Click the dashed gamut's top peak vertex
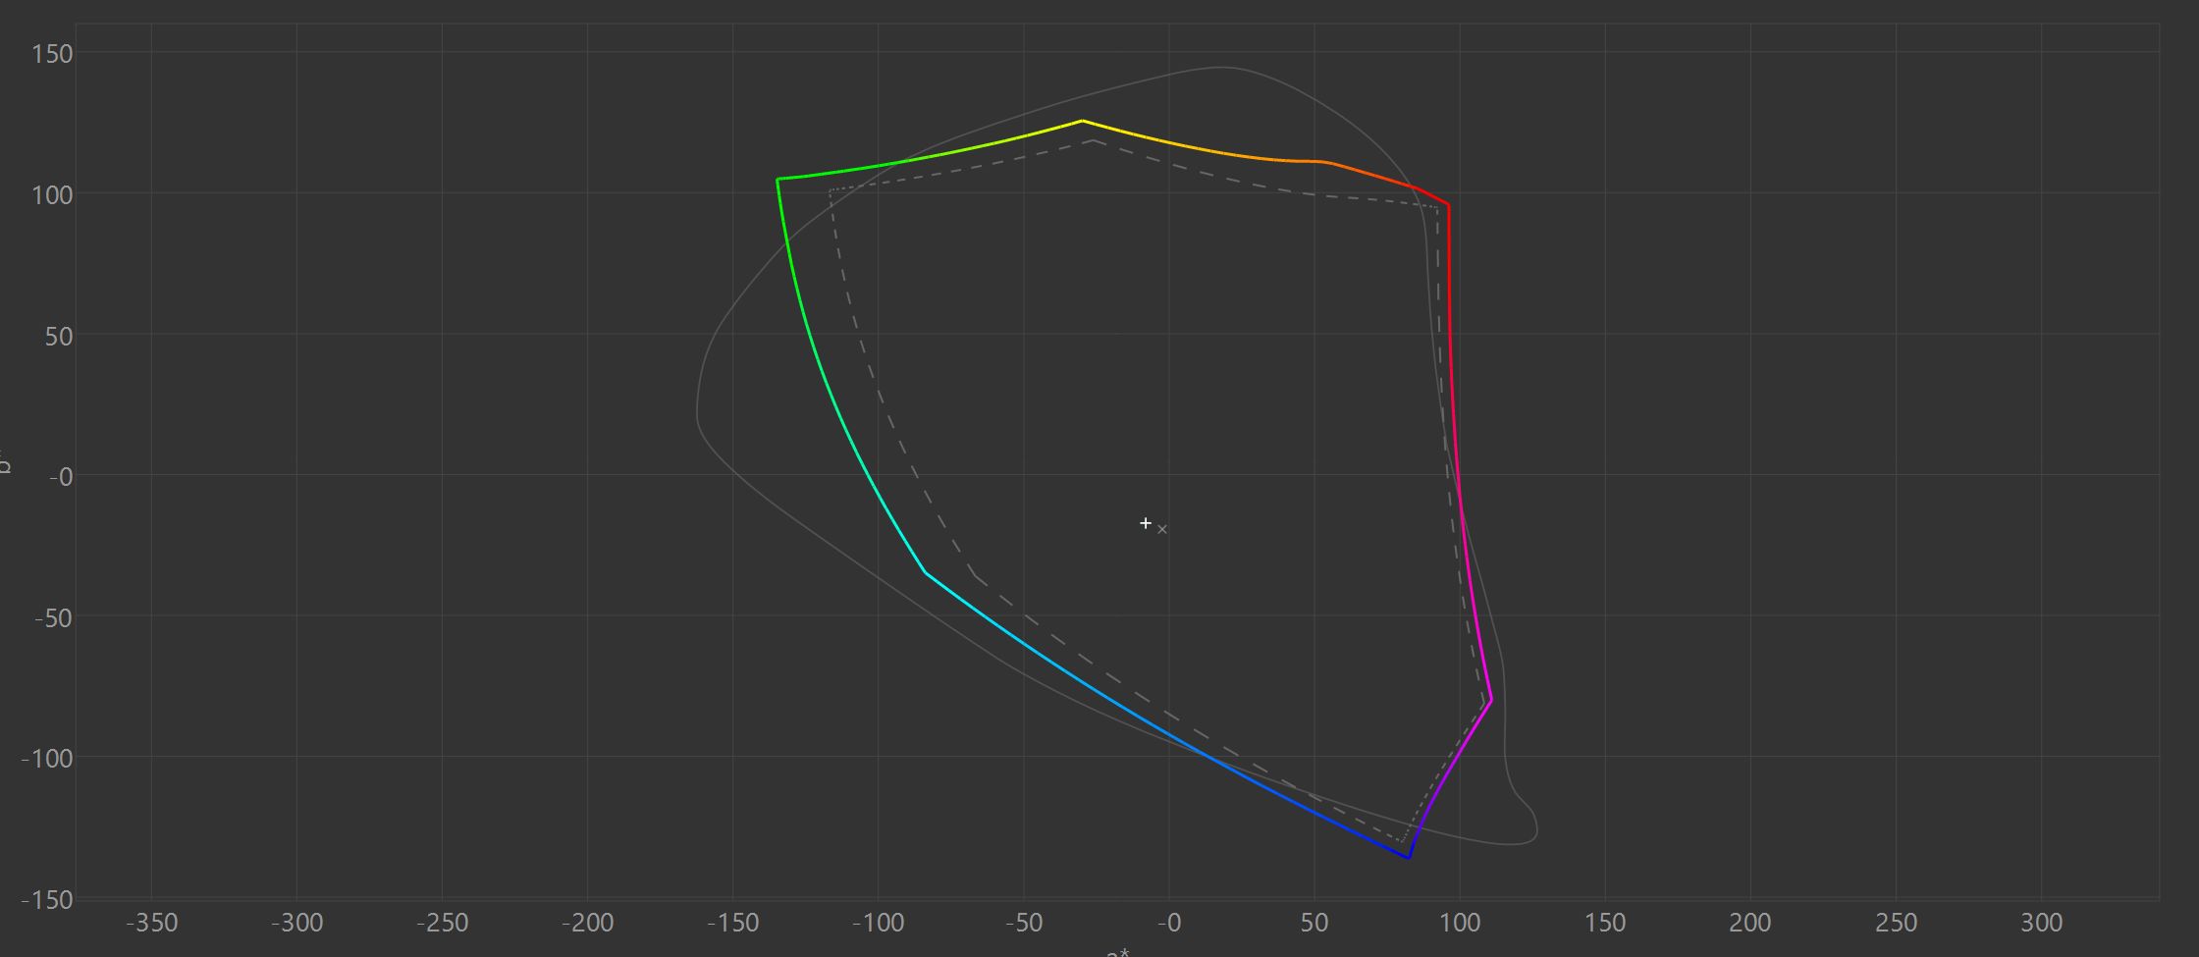 [1093, 140]
